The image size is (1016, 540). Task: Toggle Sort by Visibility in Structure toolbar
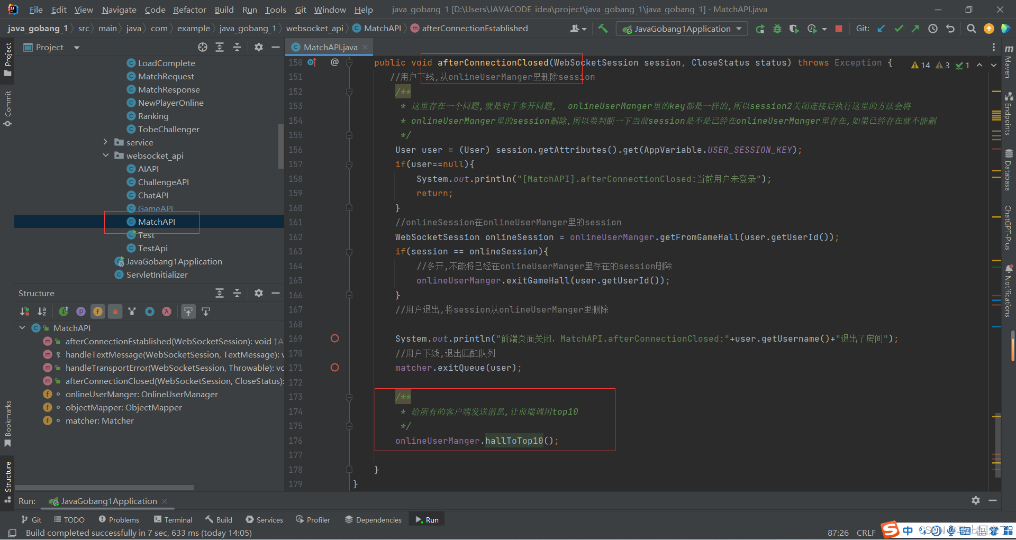[24, 312]
